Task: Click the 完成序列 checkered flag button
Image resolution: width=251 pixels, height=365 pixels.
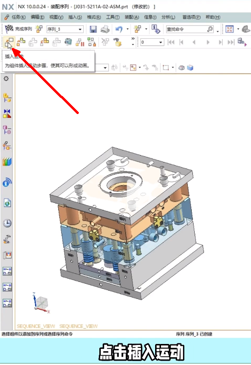Action: point(18,29)
